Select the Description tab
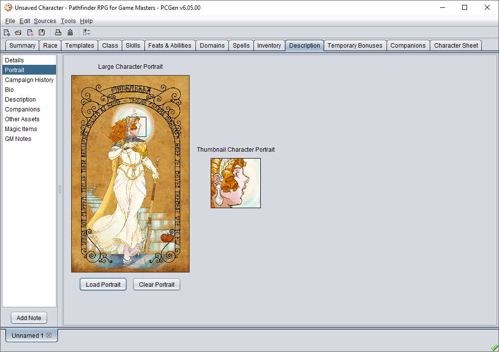The height and width of the screenshot is (352, 499). click(305, 46)
